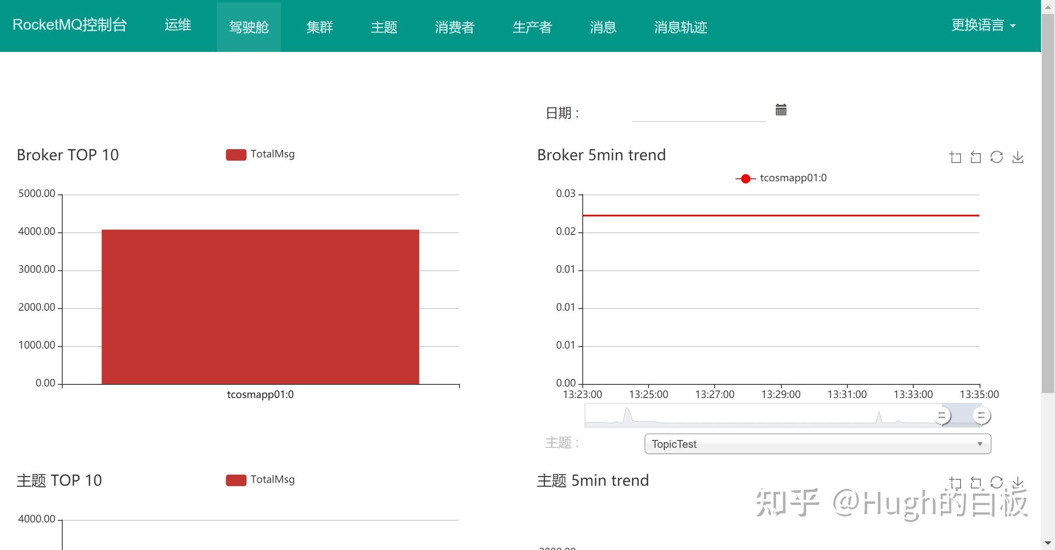The height and width of the screenshot is (550, 1055).
Task: Switch to the 集群 tab
Action: 320,26
